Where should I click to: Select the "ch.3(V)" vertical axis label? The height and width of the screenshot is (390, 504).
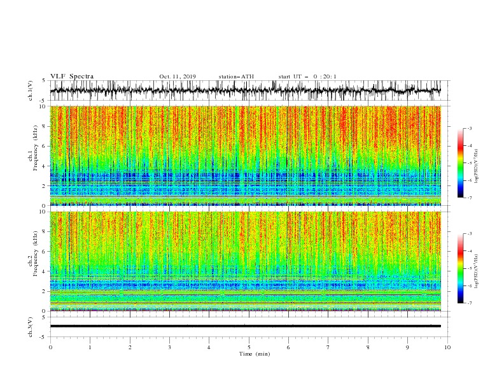click(x=31, y=327)
